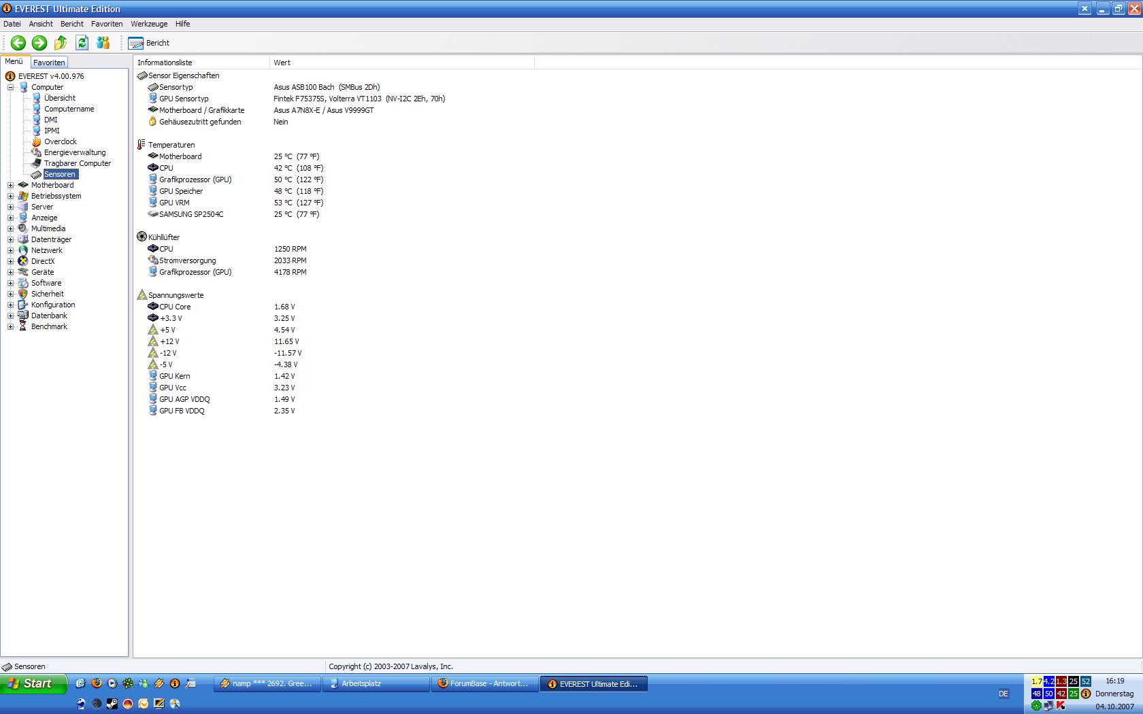Launch Windows Media Player from quick launch
This screenshot has height=714, width=1143.
click(112, 683)
